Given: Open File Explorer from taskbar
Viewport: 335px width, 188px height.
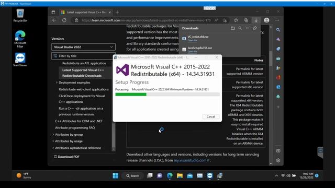Looking at the screenshot, I should point(180,175).
